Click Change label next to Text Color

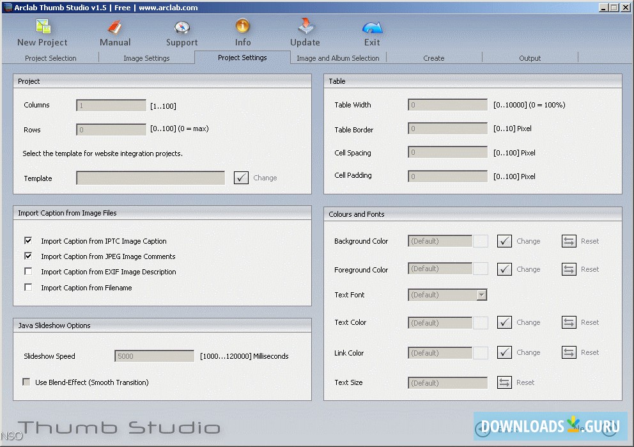click(528, 322)
